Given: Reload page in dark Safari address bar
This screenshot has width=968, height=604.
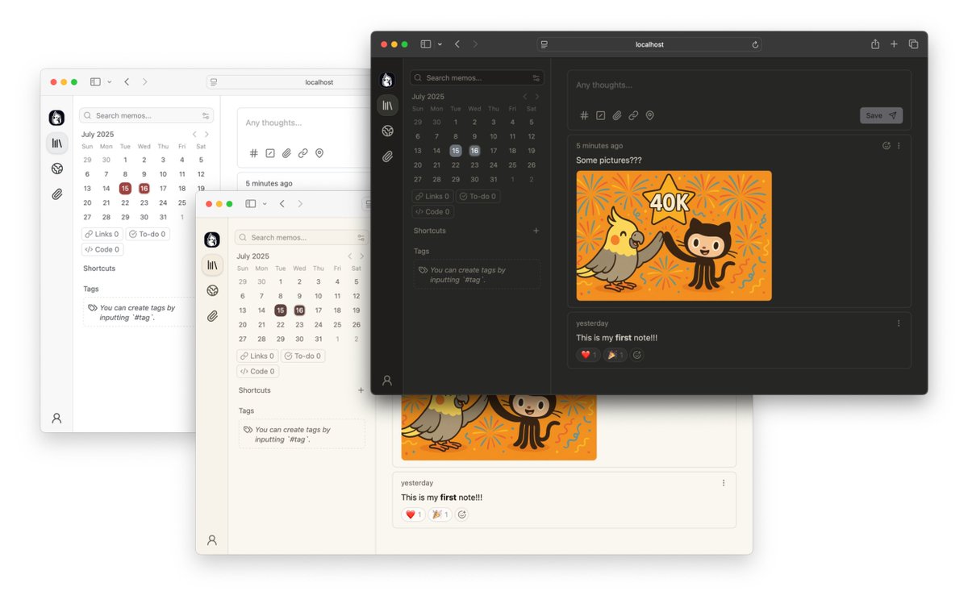Looking at the screenshot, I should (755, 45).
